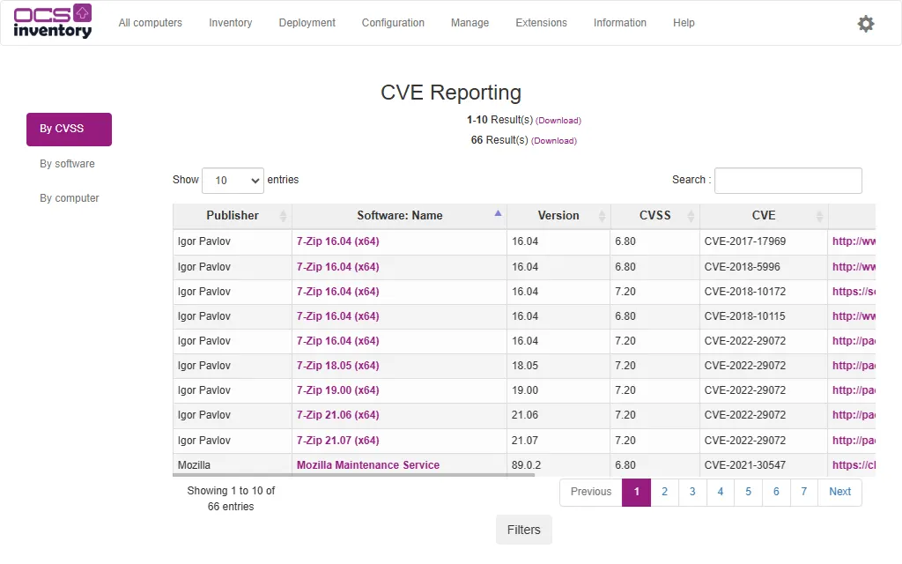Image resolution: width=902 pixels, height=564 pixels.
Task: Open reference URL for CVE-2021-30547
Action: [854, 465]
